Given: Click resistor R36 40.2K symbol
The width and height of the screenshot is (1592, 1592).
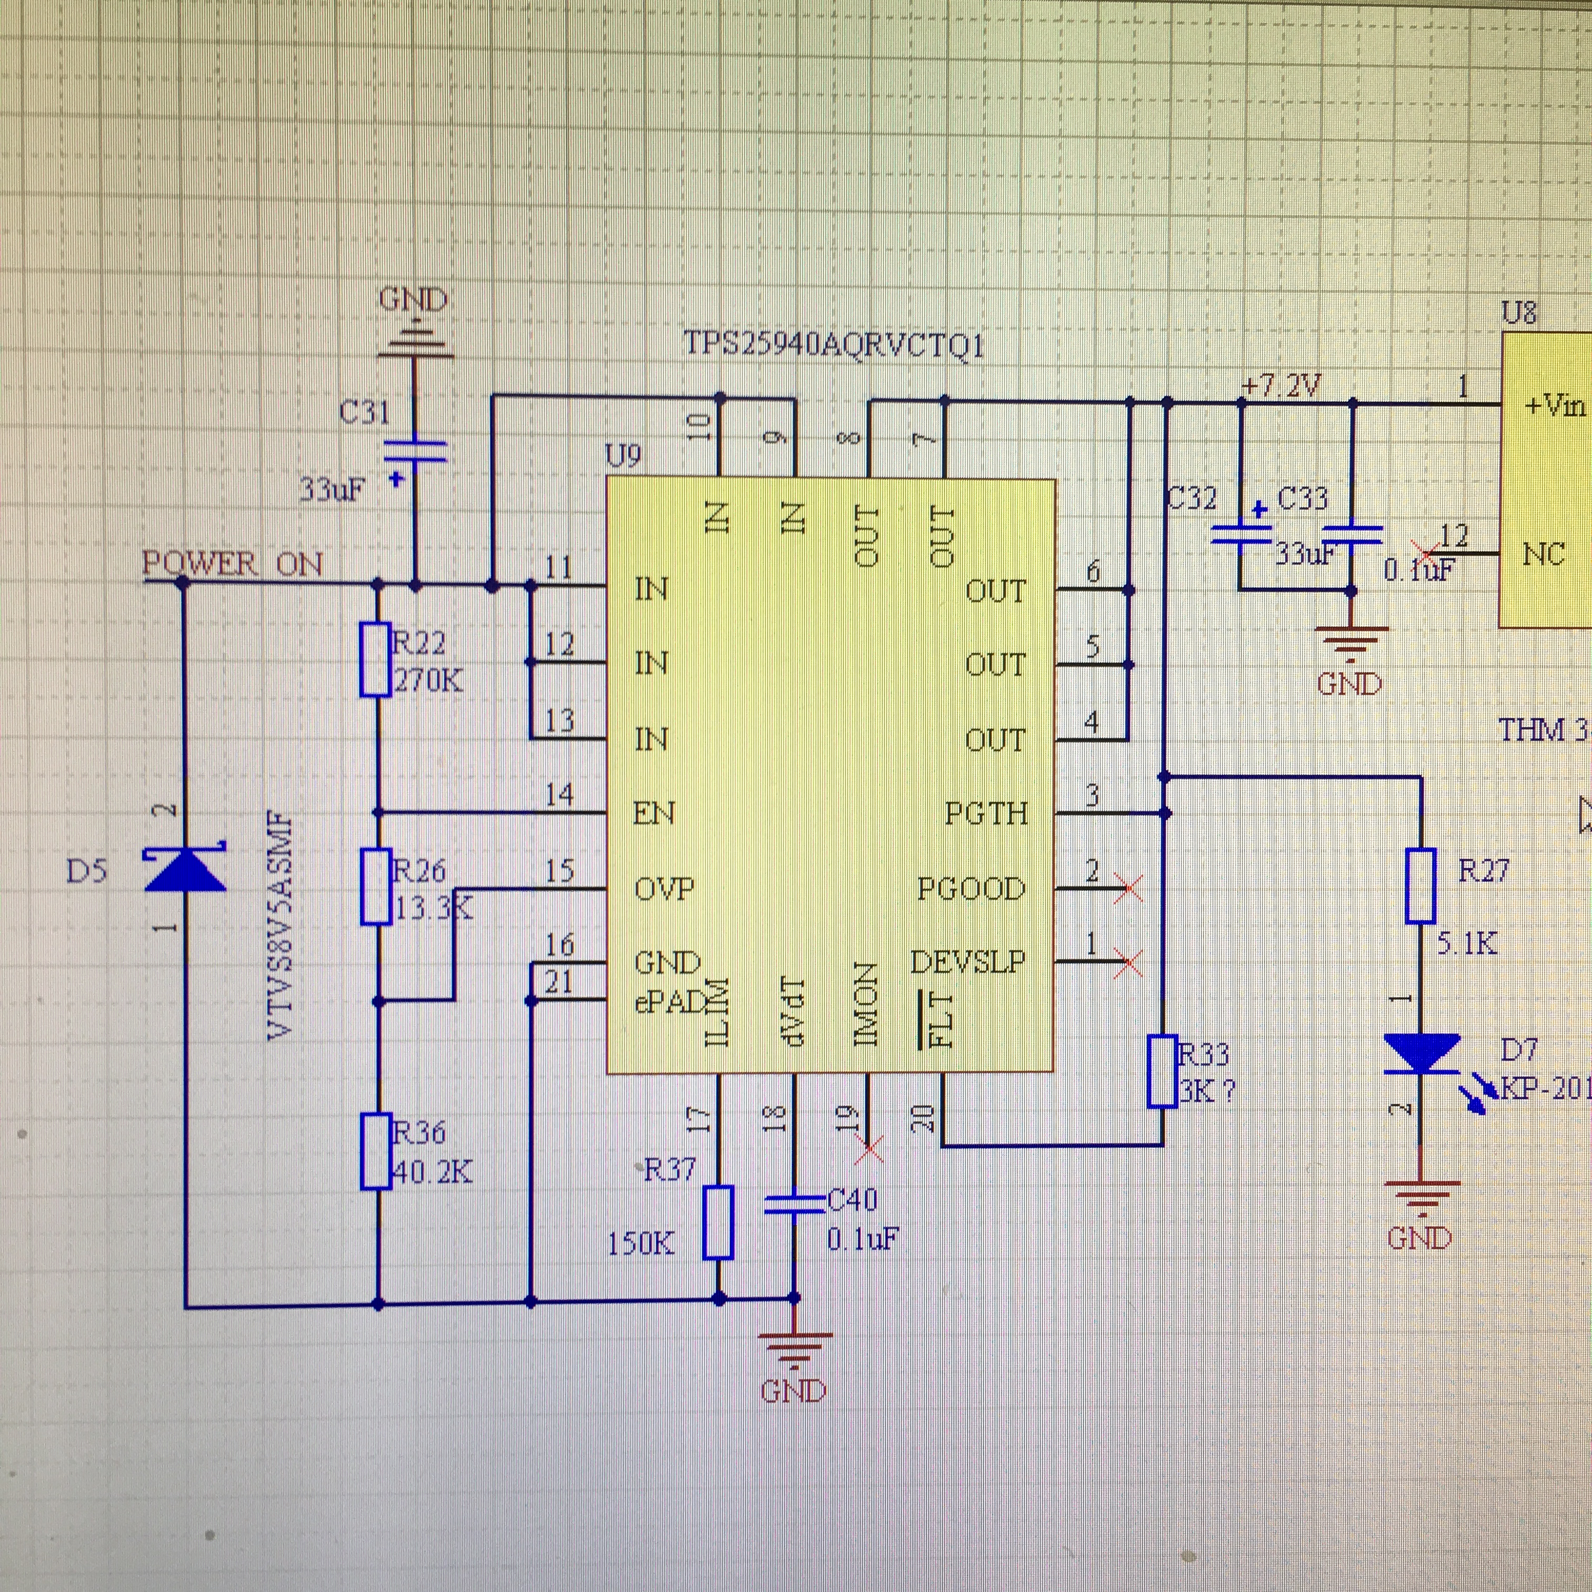Looking at the screenshot, I should (376, 1151).
